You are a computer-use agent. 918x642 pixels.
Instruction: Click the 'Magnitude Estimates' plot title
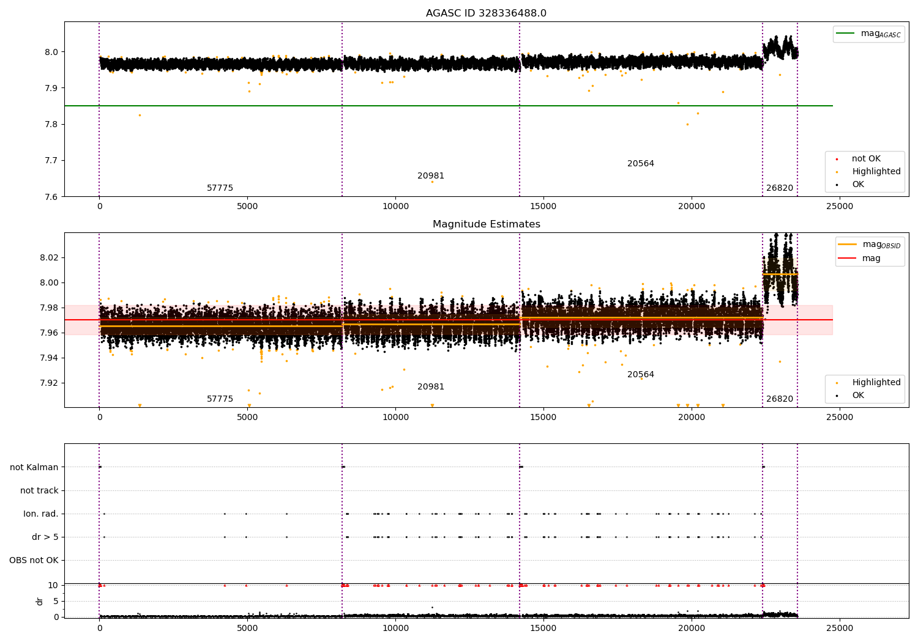click(486, 224)
